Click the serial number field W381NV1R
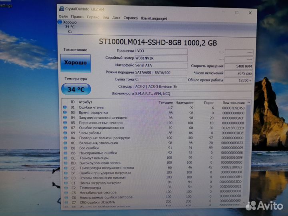The width and height of the screenshot is (288, 216). point(161,58)
